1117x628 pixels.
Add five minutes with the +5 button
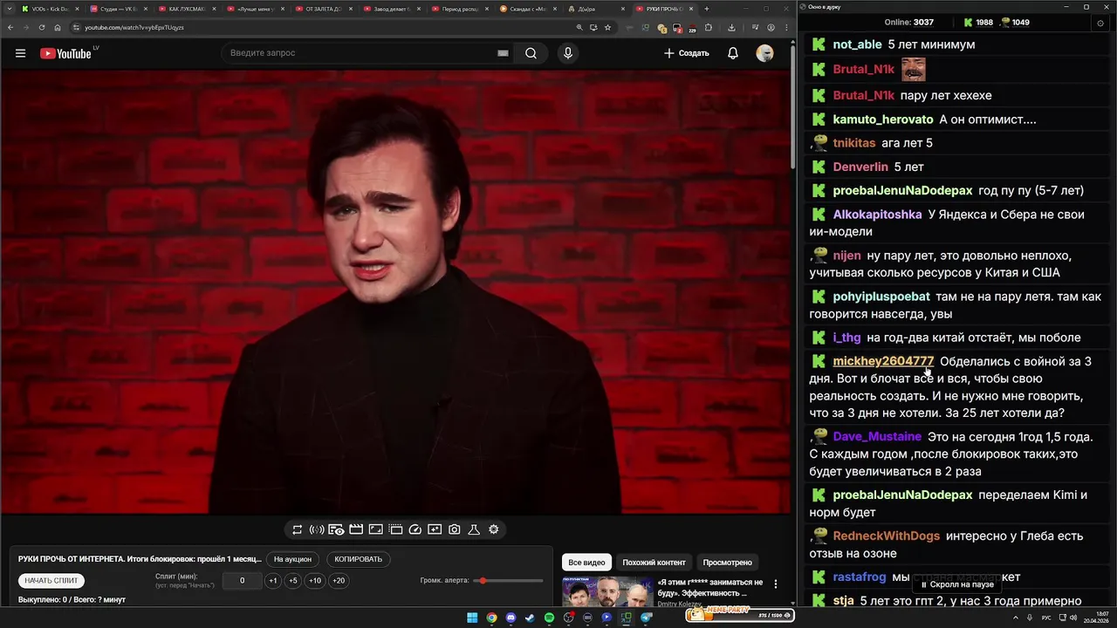point(293,581)
